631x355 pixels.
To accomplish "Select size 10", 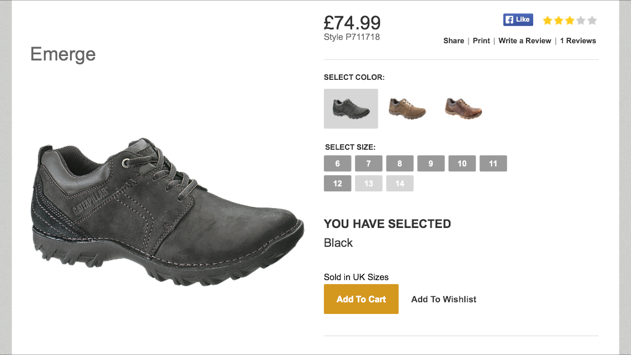I will (x=462, y=164).
